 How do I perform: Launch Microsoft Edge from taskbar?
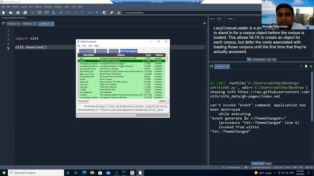point(84,173)
